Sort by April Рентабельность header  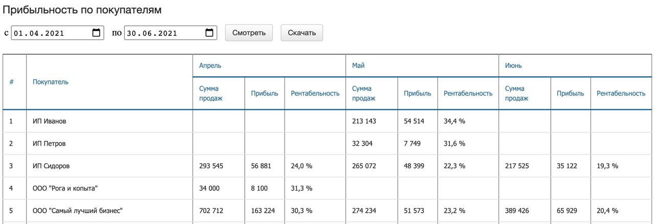[x=315, y=94]
